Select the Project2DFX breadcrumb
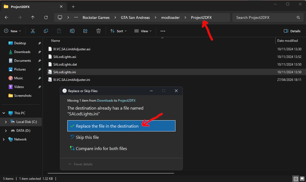 201,17
